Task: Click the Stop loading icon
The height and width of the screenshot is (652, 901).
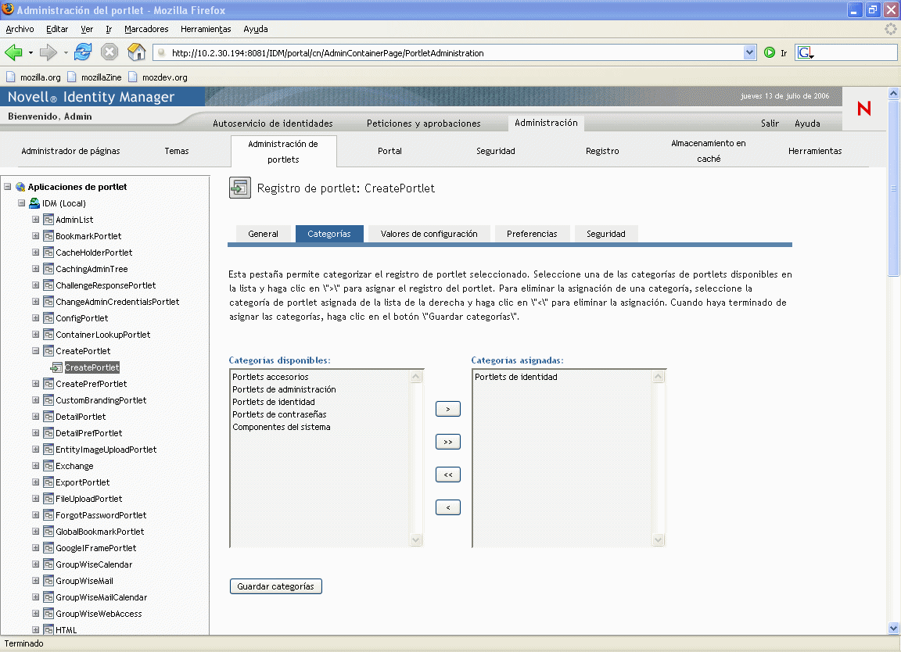Action: [x=109, y=52]
